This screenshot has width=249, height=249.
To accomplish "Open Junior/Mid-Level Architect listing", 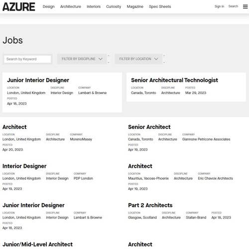I will coord(37,245).
